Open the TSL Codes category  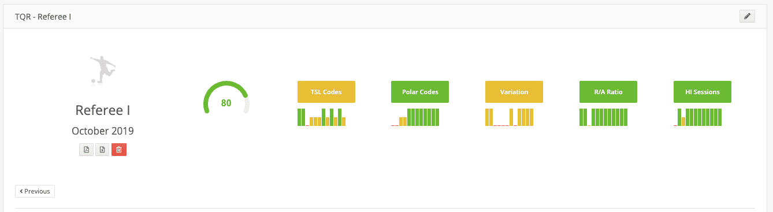(x=326, y=92)
